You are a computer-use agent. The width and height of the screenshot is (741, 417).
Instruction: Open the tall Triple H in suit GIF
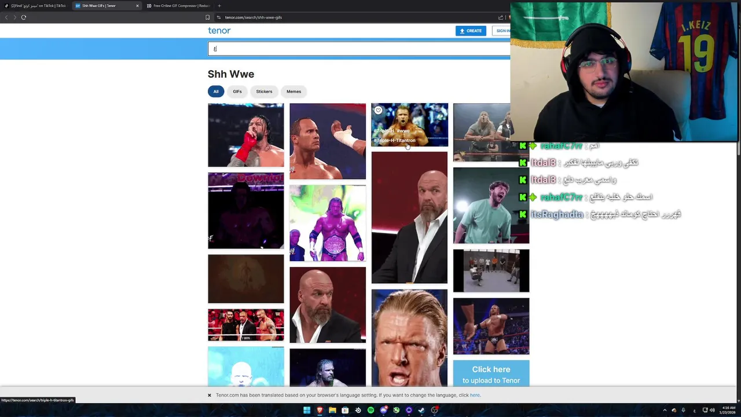pos(409,218)
